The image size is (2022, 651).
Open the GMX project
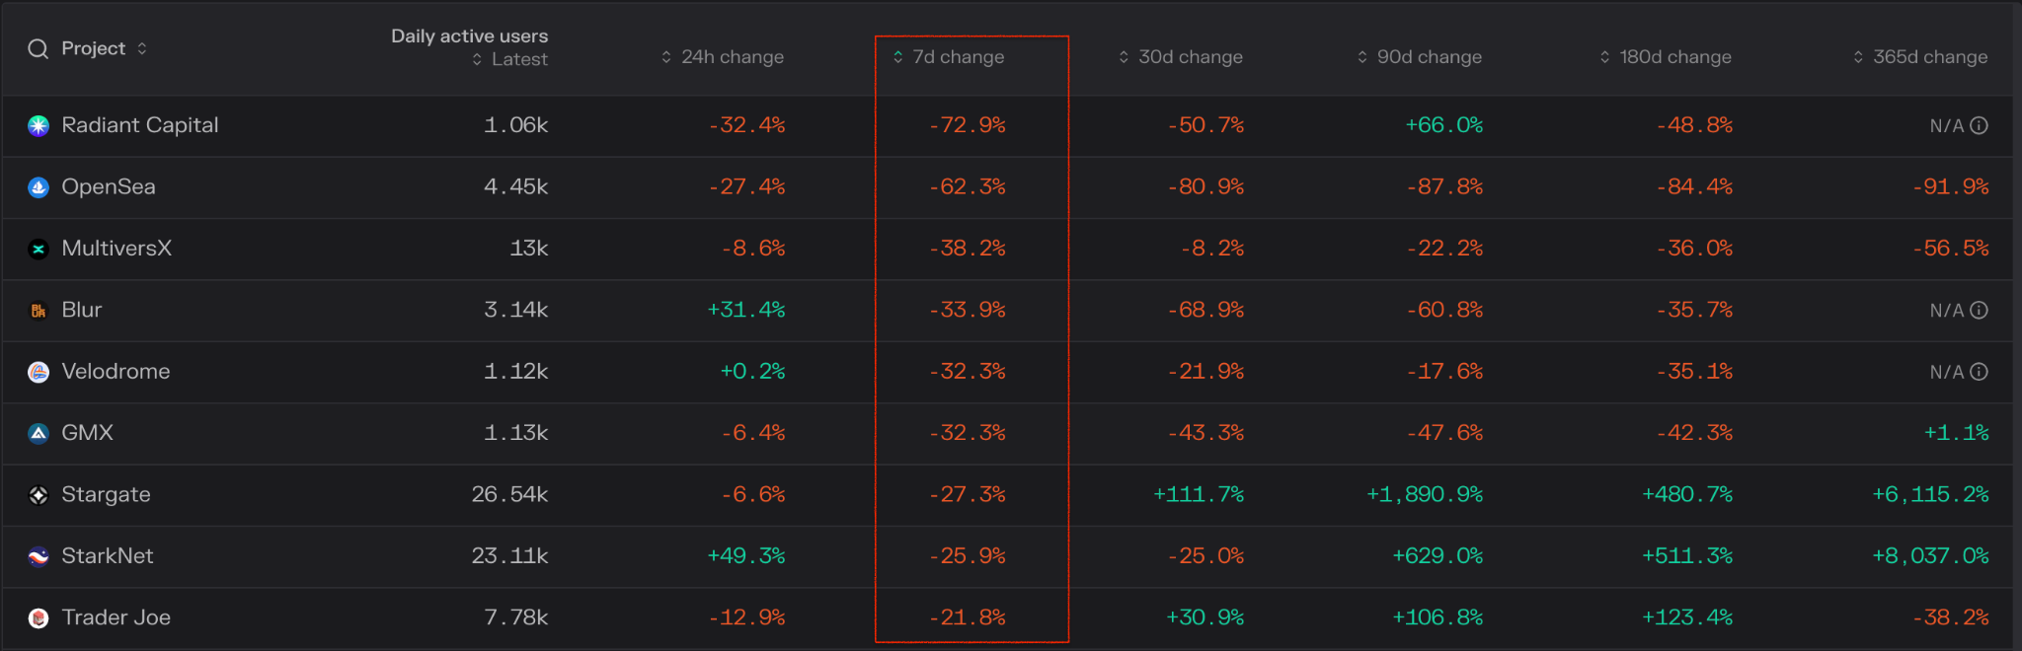pyautogui.click(x=88, y=432)
